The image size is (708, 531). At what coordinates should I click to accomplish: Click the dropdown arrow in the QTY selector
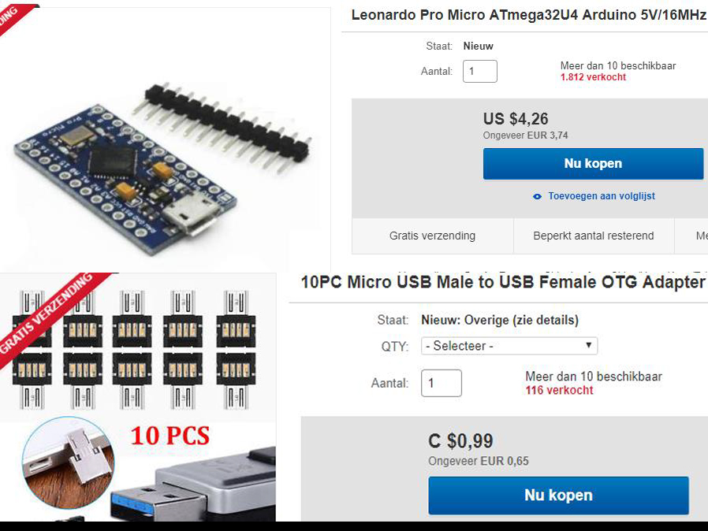tap(588, 345)
